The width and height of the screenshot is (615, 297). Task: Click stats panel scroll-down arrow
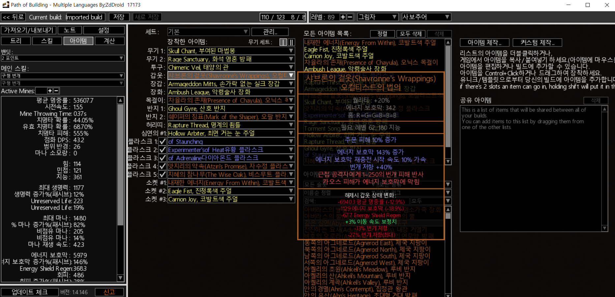[121, 278]
